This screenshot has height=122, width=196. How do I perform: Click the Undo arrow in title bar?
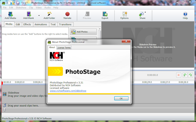[22, 3]
